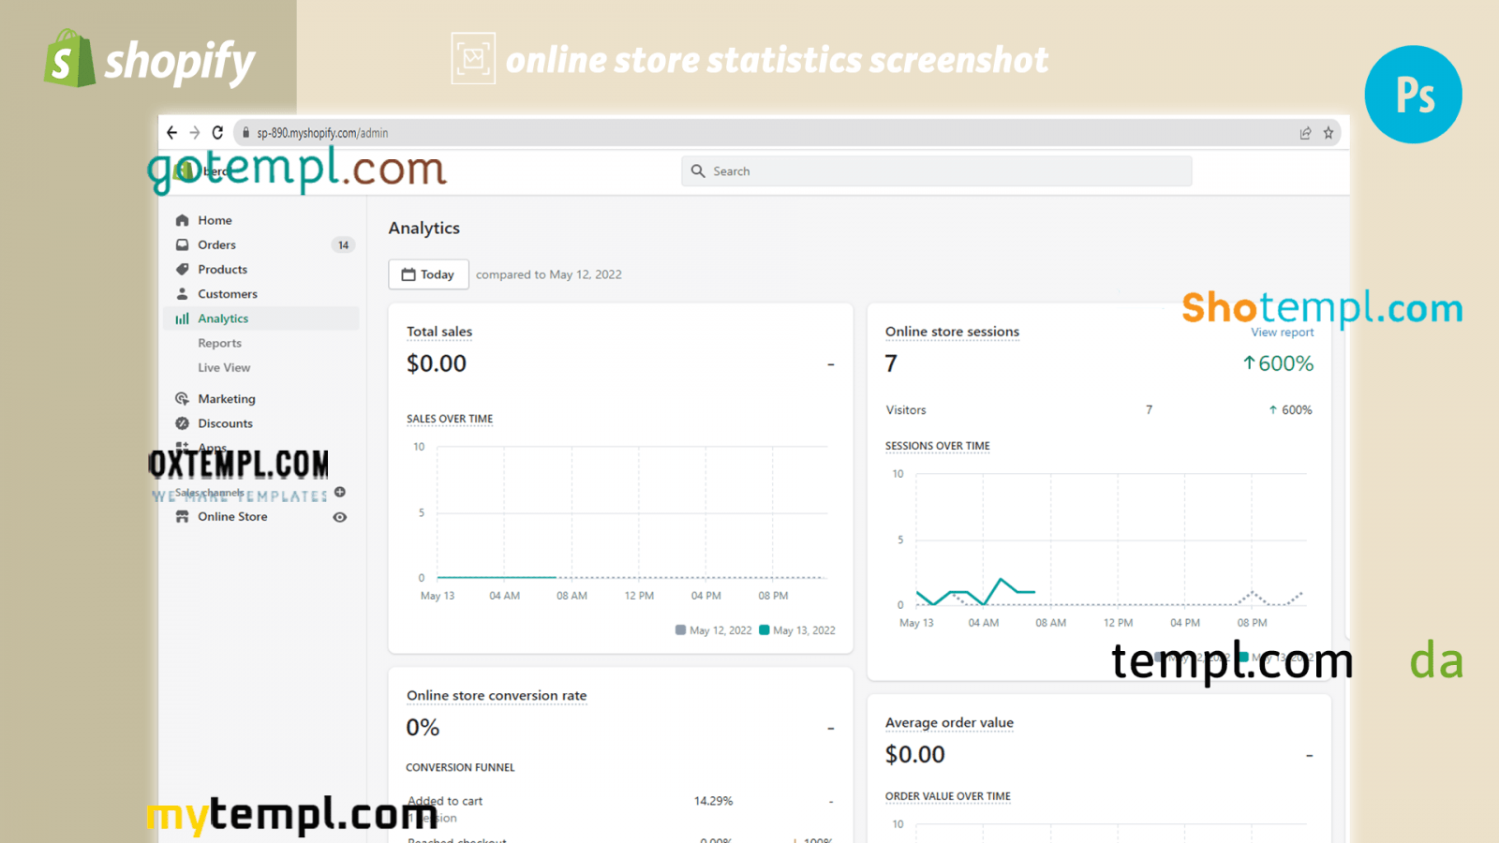Click the Marketing target icon
This screenshot has height=843, width=1499.
183,399
